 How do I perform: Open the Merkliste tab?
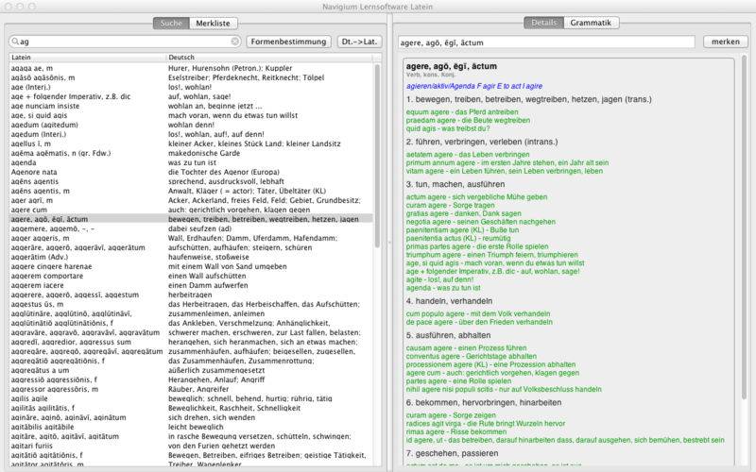click(214, 23)
